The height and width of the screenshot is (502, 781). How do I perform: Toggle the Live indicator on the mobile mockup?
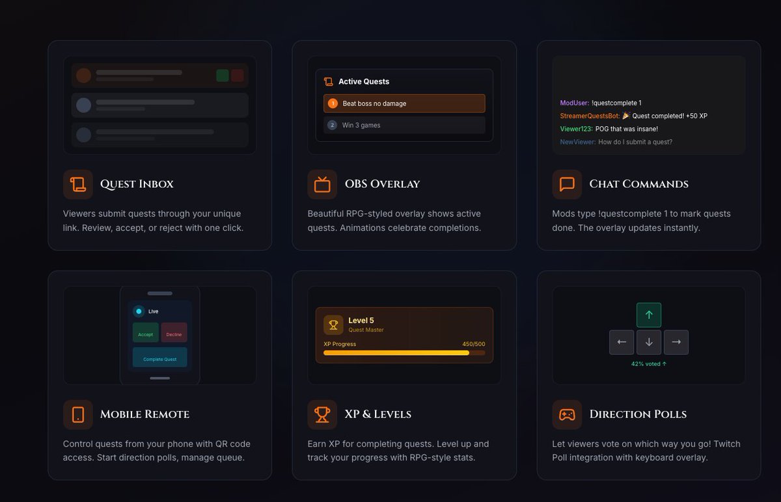(x=138, y=311)
